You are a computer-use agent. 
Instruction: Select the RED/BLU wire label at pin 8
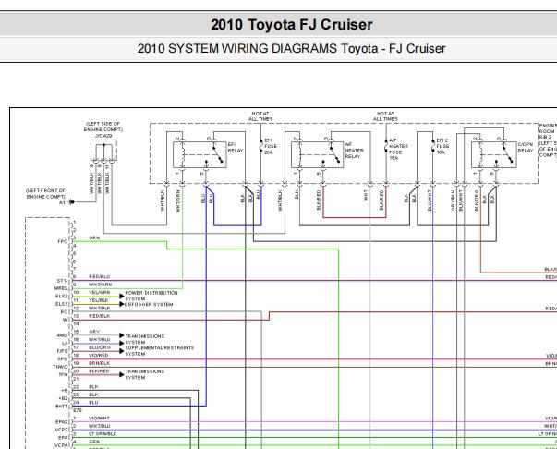point(99,277)
